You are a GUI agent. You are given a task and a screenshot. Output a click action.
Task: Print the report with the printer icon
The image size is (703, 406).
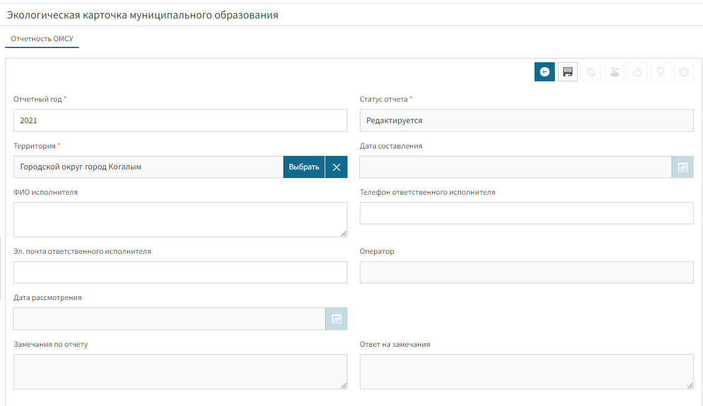[683, 72]
